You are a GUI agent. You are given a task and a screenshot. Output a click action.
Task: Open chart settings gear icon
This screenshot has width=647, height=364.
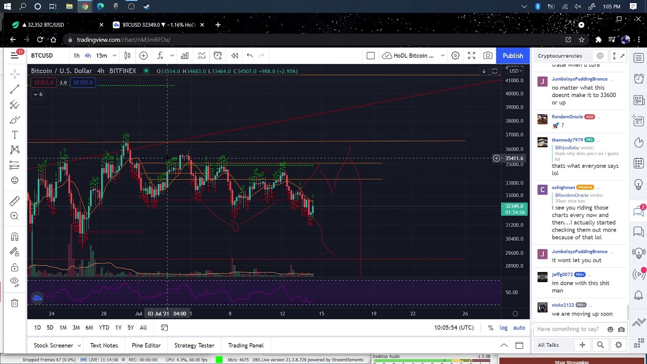tap(455, 56)
